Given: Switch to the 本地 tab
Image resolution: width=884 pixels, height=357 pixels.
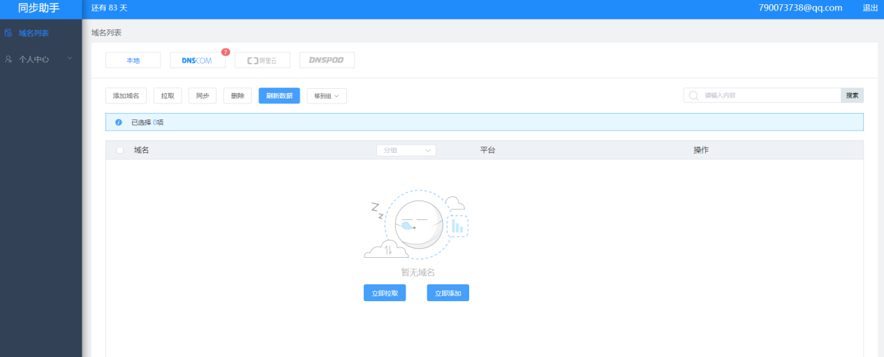Looking at the screenshot, I should pos(133,61).
